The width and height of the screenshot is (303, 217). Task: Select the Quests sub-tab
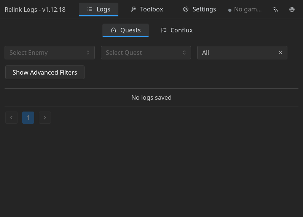[126, 30]
